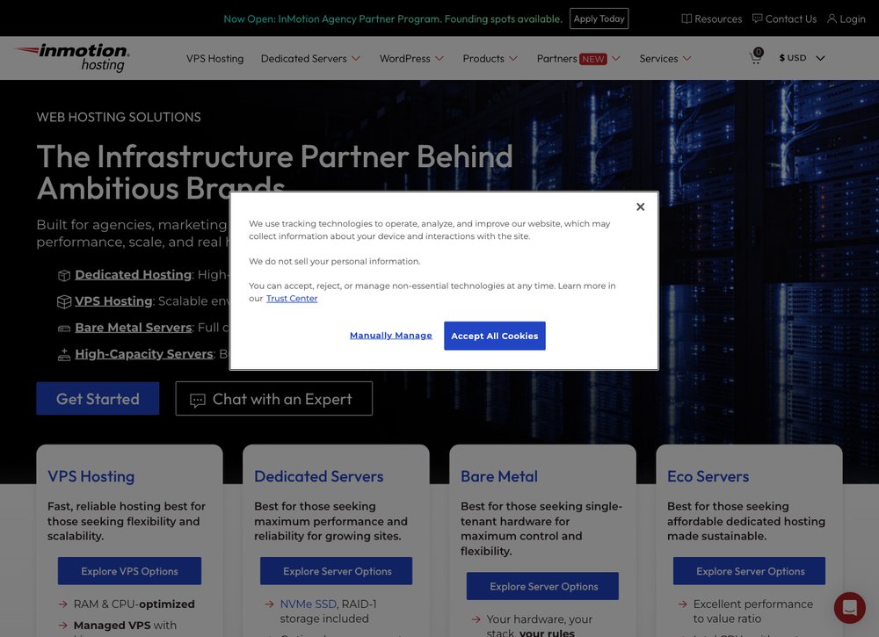
Task: Follow the Dedicated Hosting link
Action: [134, 274]
